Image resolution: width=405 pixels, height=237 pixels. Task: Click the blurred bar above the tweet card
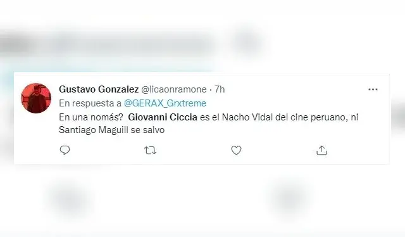click(108, 44)
